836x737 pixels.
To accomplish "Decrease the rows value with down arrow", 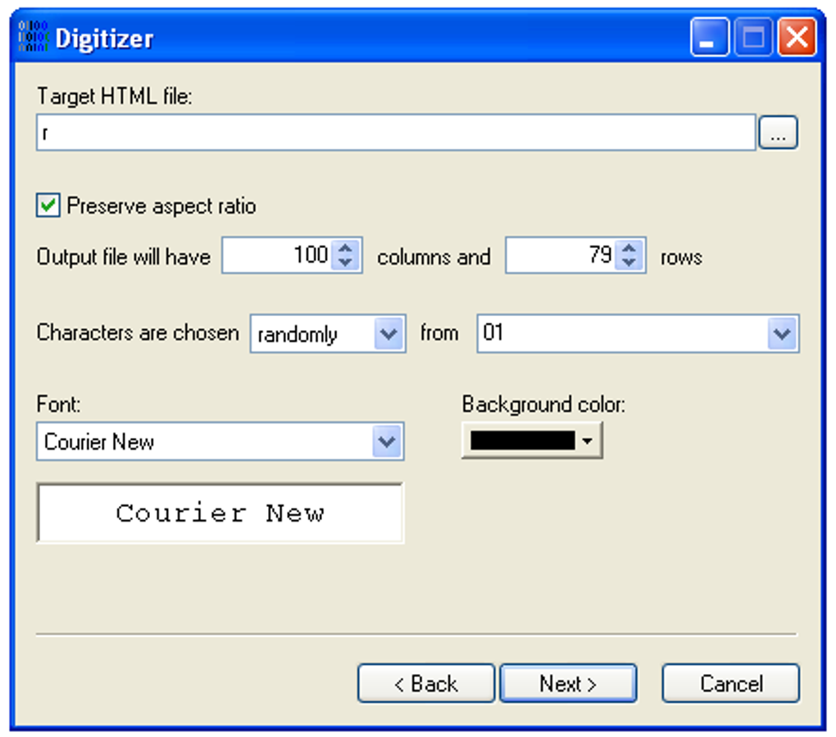I will point(630,262).
